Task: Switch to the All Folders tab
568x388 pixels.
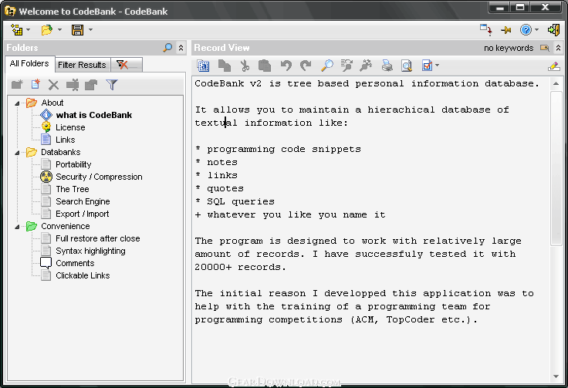Action: tap(29, 64)
